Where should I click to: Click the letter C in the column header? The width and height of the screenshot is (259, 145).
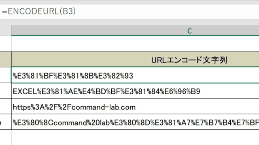pyautogui.click(x=190, y=31)
